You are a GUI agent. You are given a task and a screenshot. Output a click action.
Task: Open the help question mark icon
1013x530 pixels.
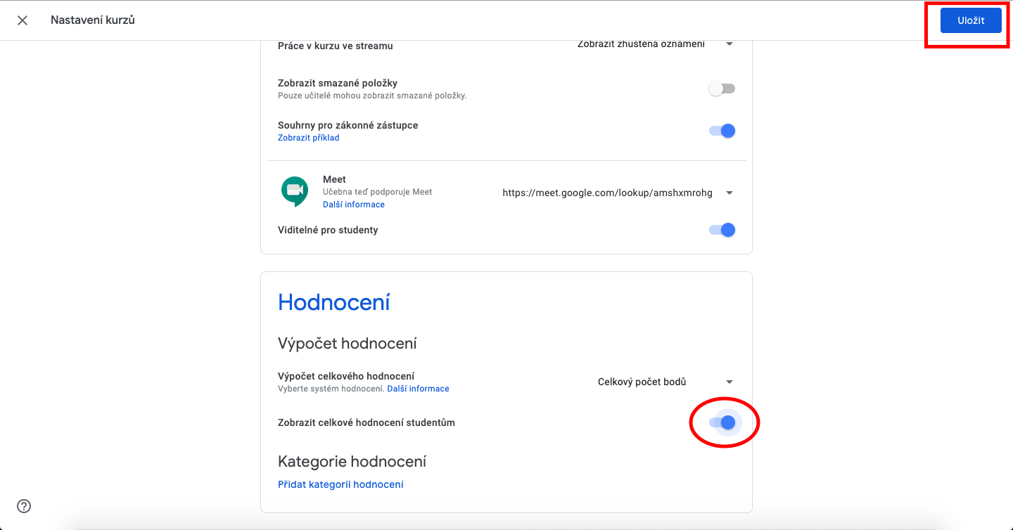(24, 505)
